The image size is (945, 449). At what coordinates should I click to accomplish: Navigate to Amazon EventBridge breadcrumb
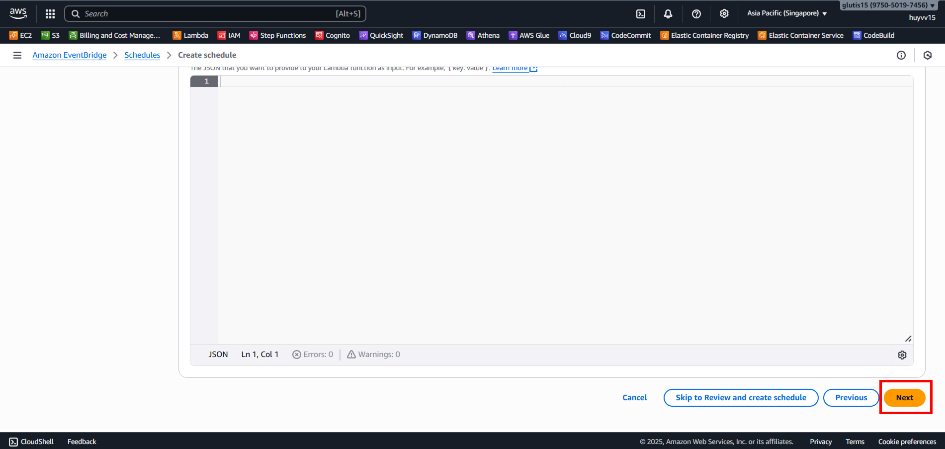(x=69, y=55)
